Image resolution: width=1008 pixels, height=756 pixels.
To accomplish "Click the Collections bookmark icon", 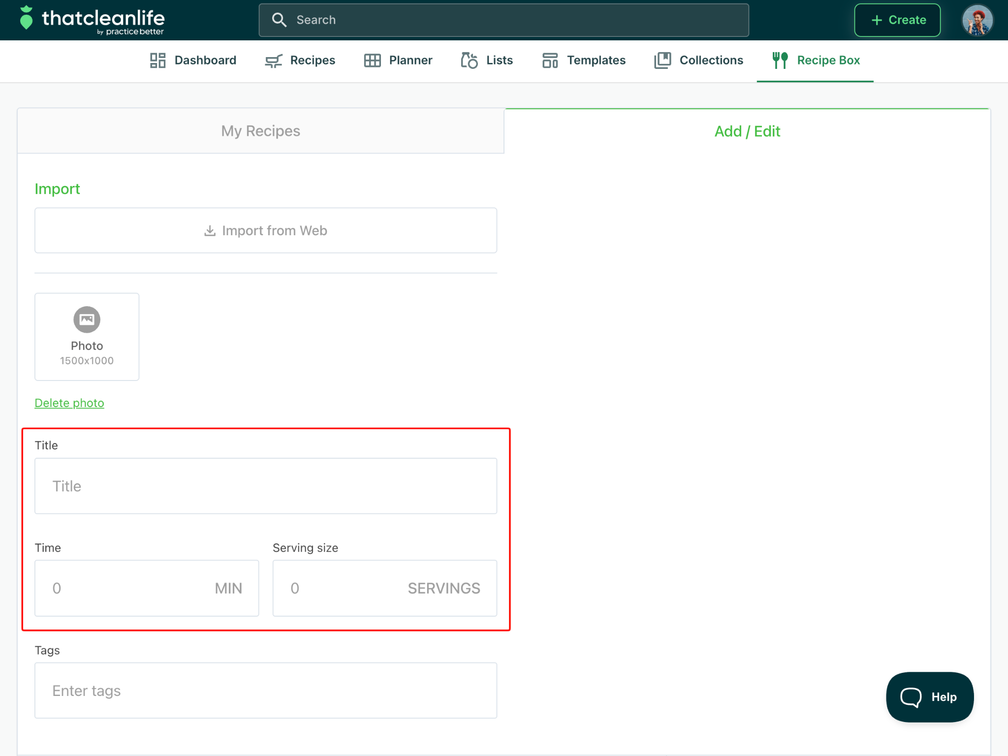I will [x=662, y=61].
